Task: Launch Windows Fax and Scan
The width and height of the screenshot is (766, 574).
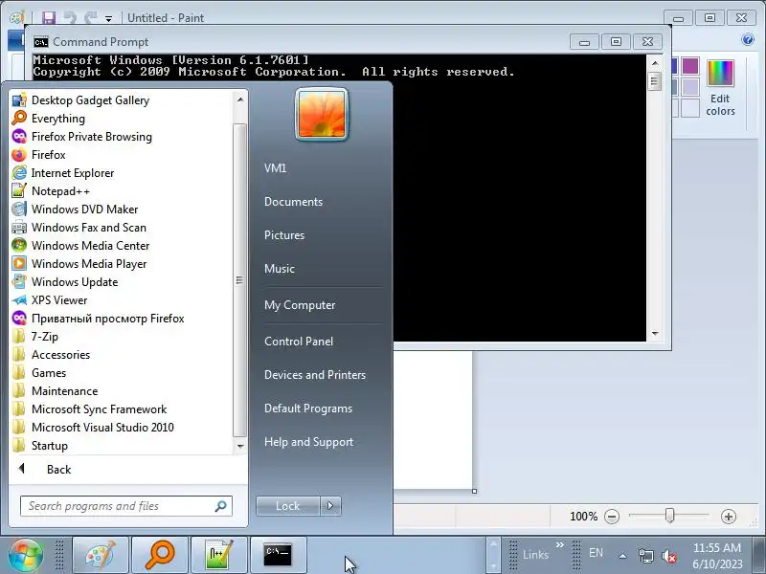Action: [x=79, y=228]
